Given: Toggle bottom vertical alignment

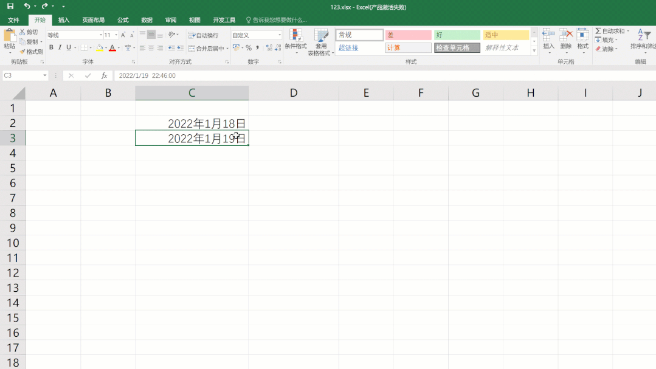Looking at the screenshot, I should point(160,35).
